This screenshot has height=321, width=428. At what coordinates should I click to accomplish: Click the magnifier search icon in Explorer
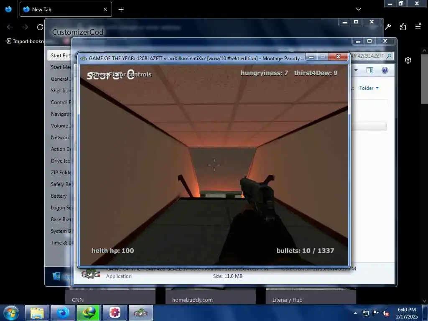tap(389, 56)
